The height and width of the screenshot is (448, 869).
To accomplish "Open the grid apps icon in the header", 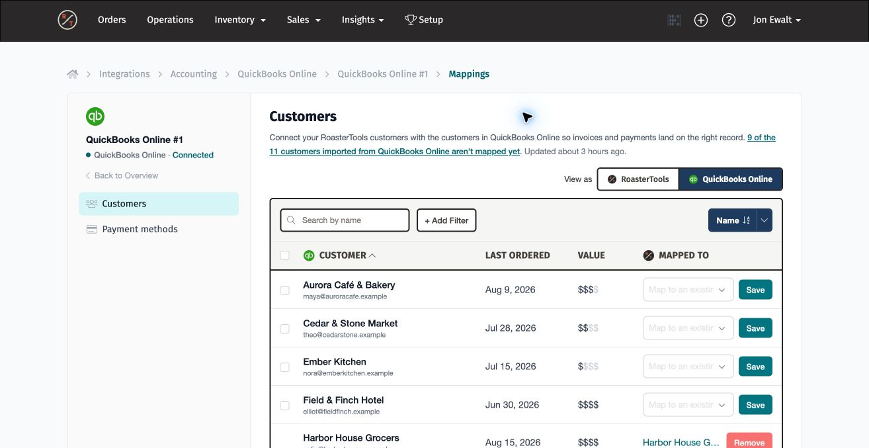I will point(674,20).
